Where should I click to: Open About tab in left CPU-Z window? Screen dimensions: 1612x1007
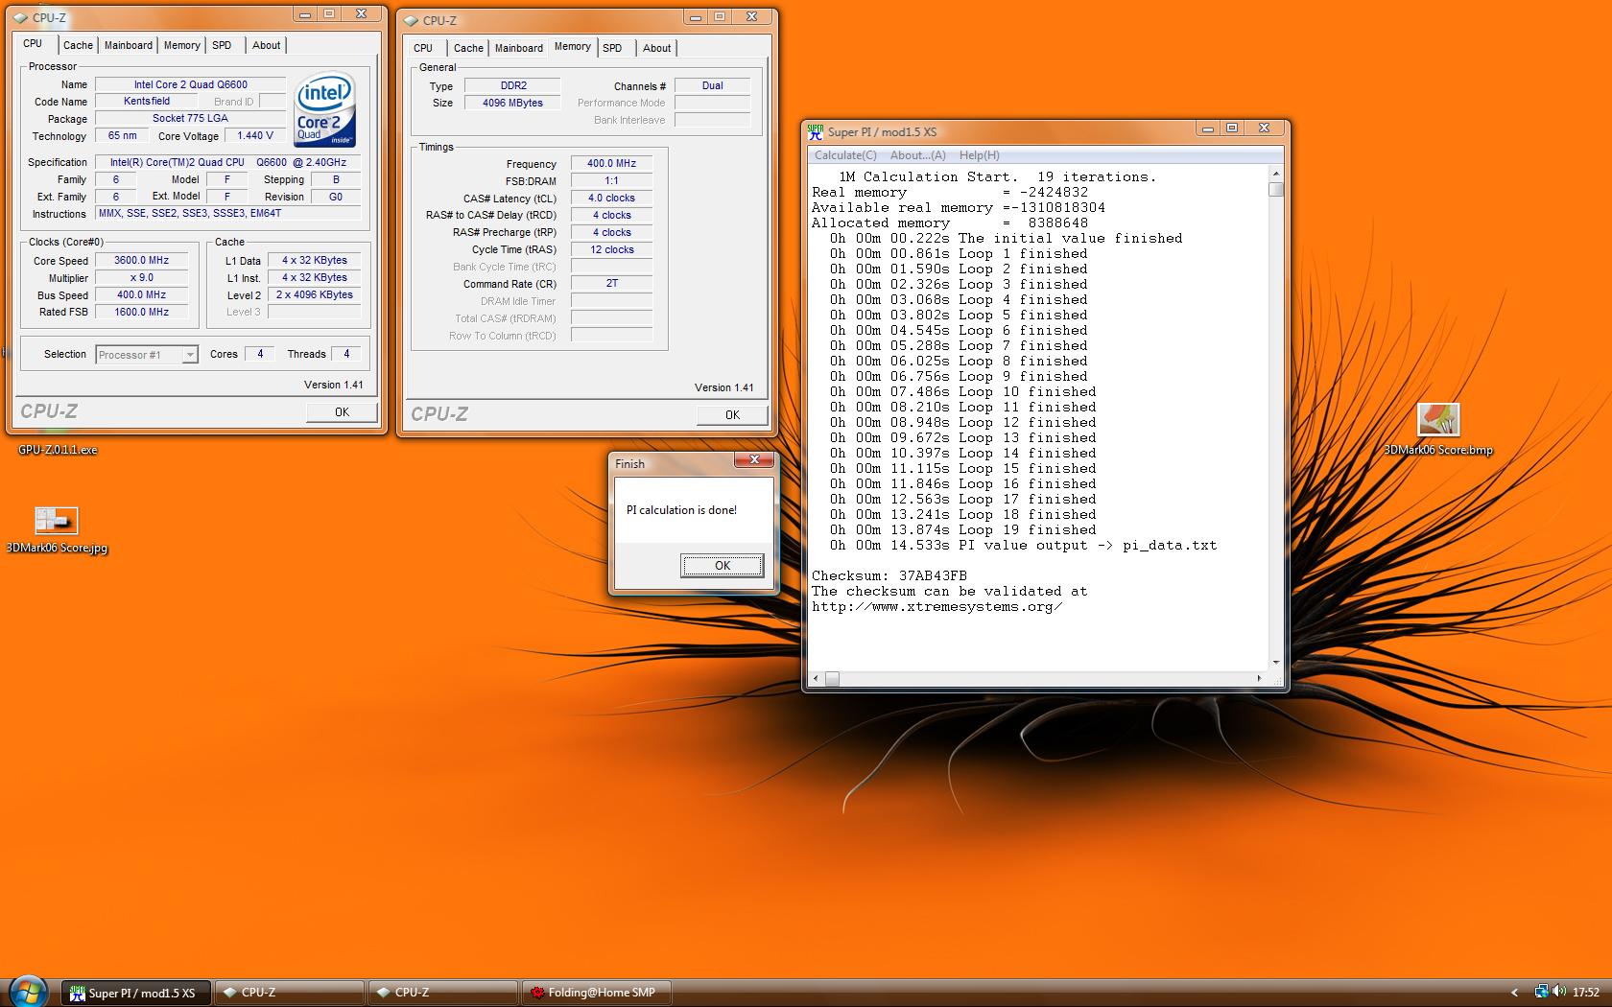(266, 45)
